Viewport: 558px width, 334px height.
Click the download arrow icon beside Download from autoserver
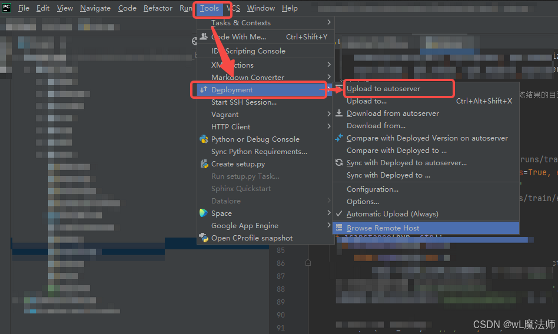tap(339, 113)
